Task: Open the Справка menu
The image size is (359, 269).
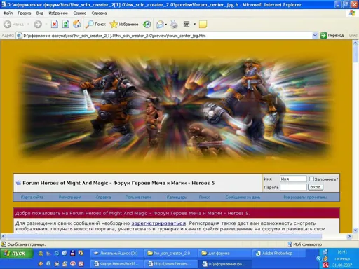Action: [99, 13]
